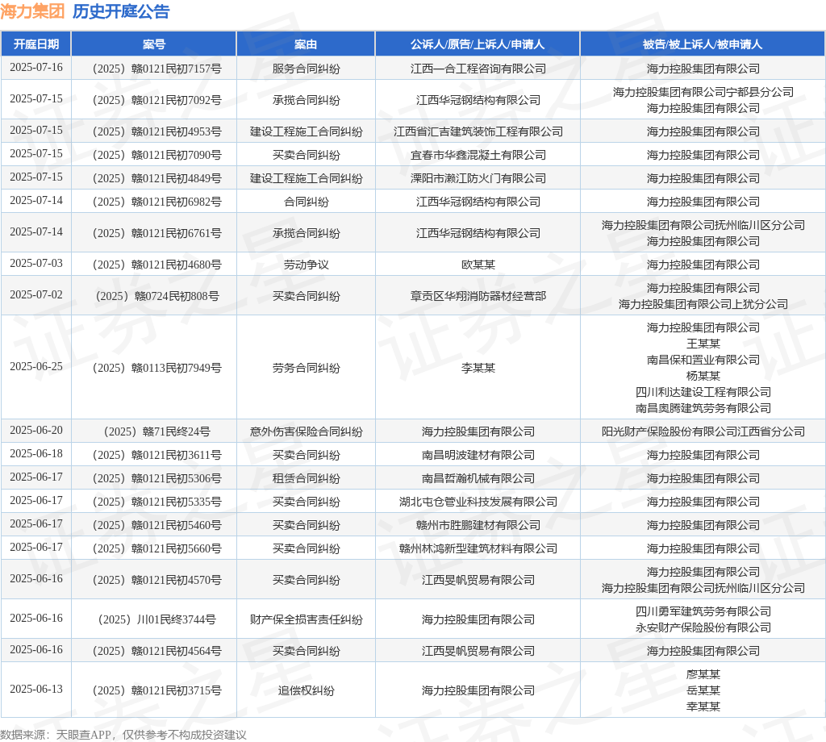Select plaintiff 溧阳市濑江防火门有限公司
This screenshot has width=826, height=742.
tap(478, 178)
